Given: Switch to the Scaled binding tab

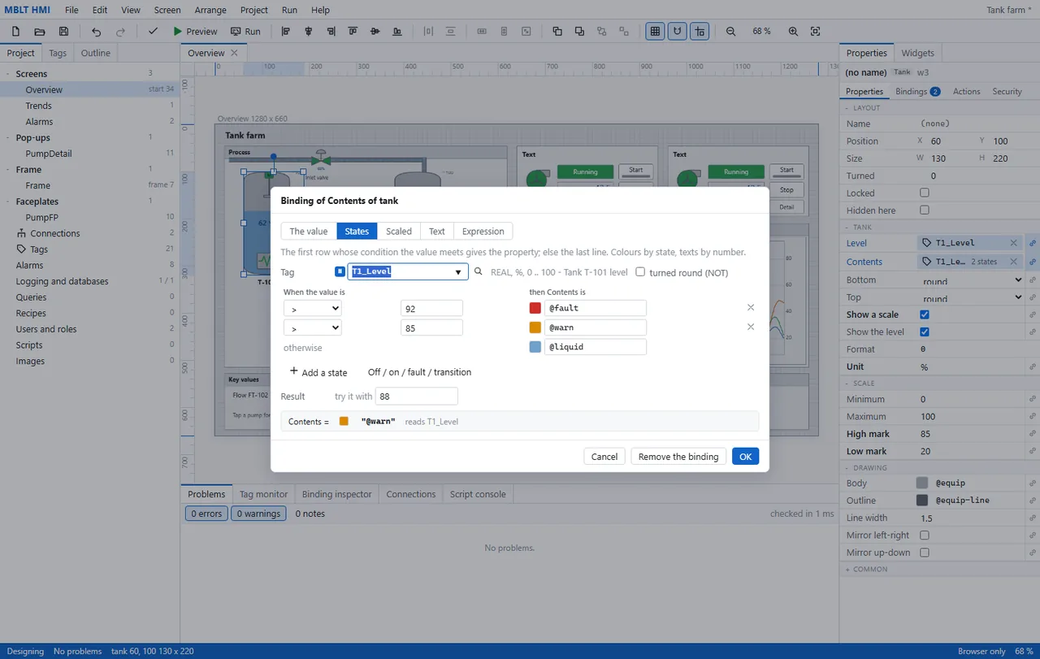Looking at the screenshot, I should pos(399,232).
